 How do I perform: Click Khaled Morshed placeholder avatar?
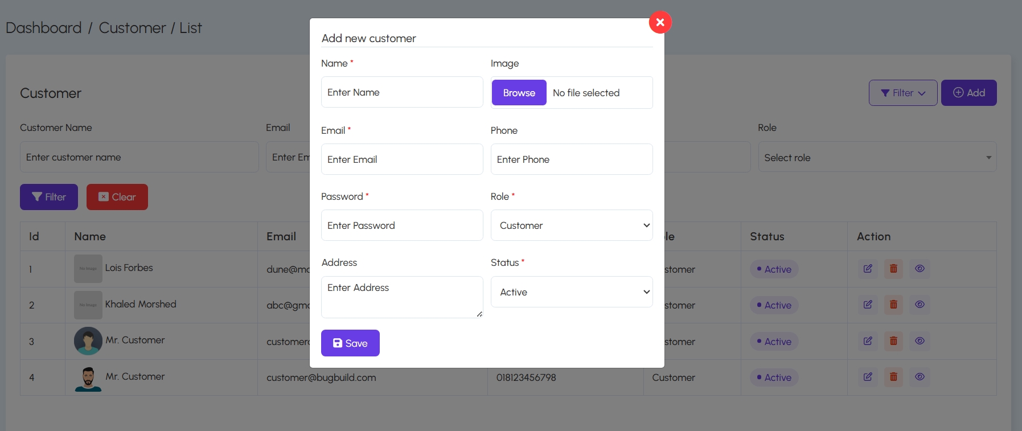(x=88, y=305)
